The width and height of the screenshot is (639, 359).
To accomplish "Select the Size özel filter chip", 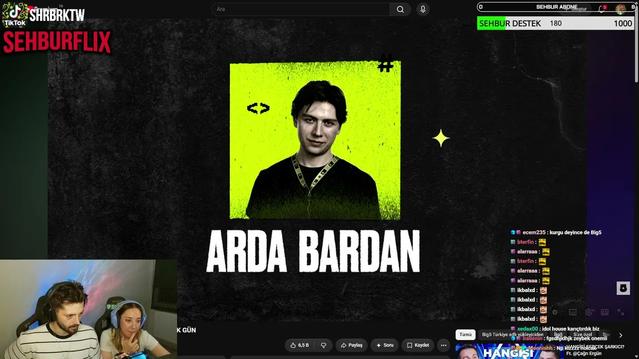I will click(x=582, y=335).
